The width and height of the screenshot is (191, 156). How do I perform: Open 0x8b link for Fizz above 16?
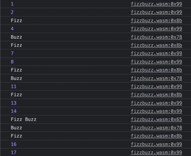click(156, 136)
